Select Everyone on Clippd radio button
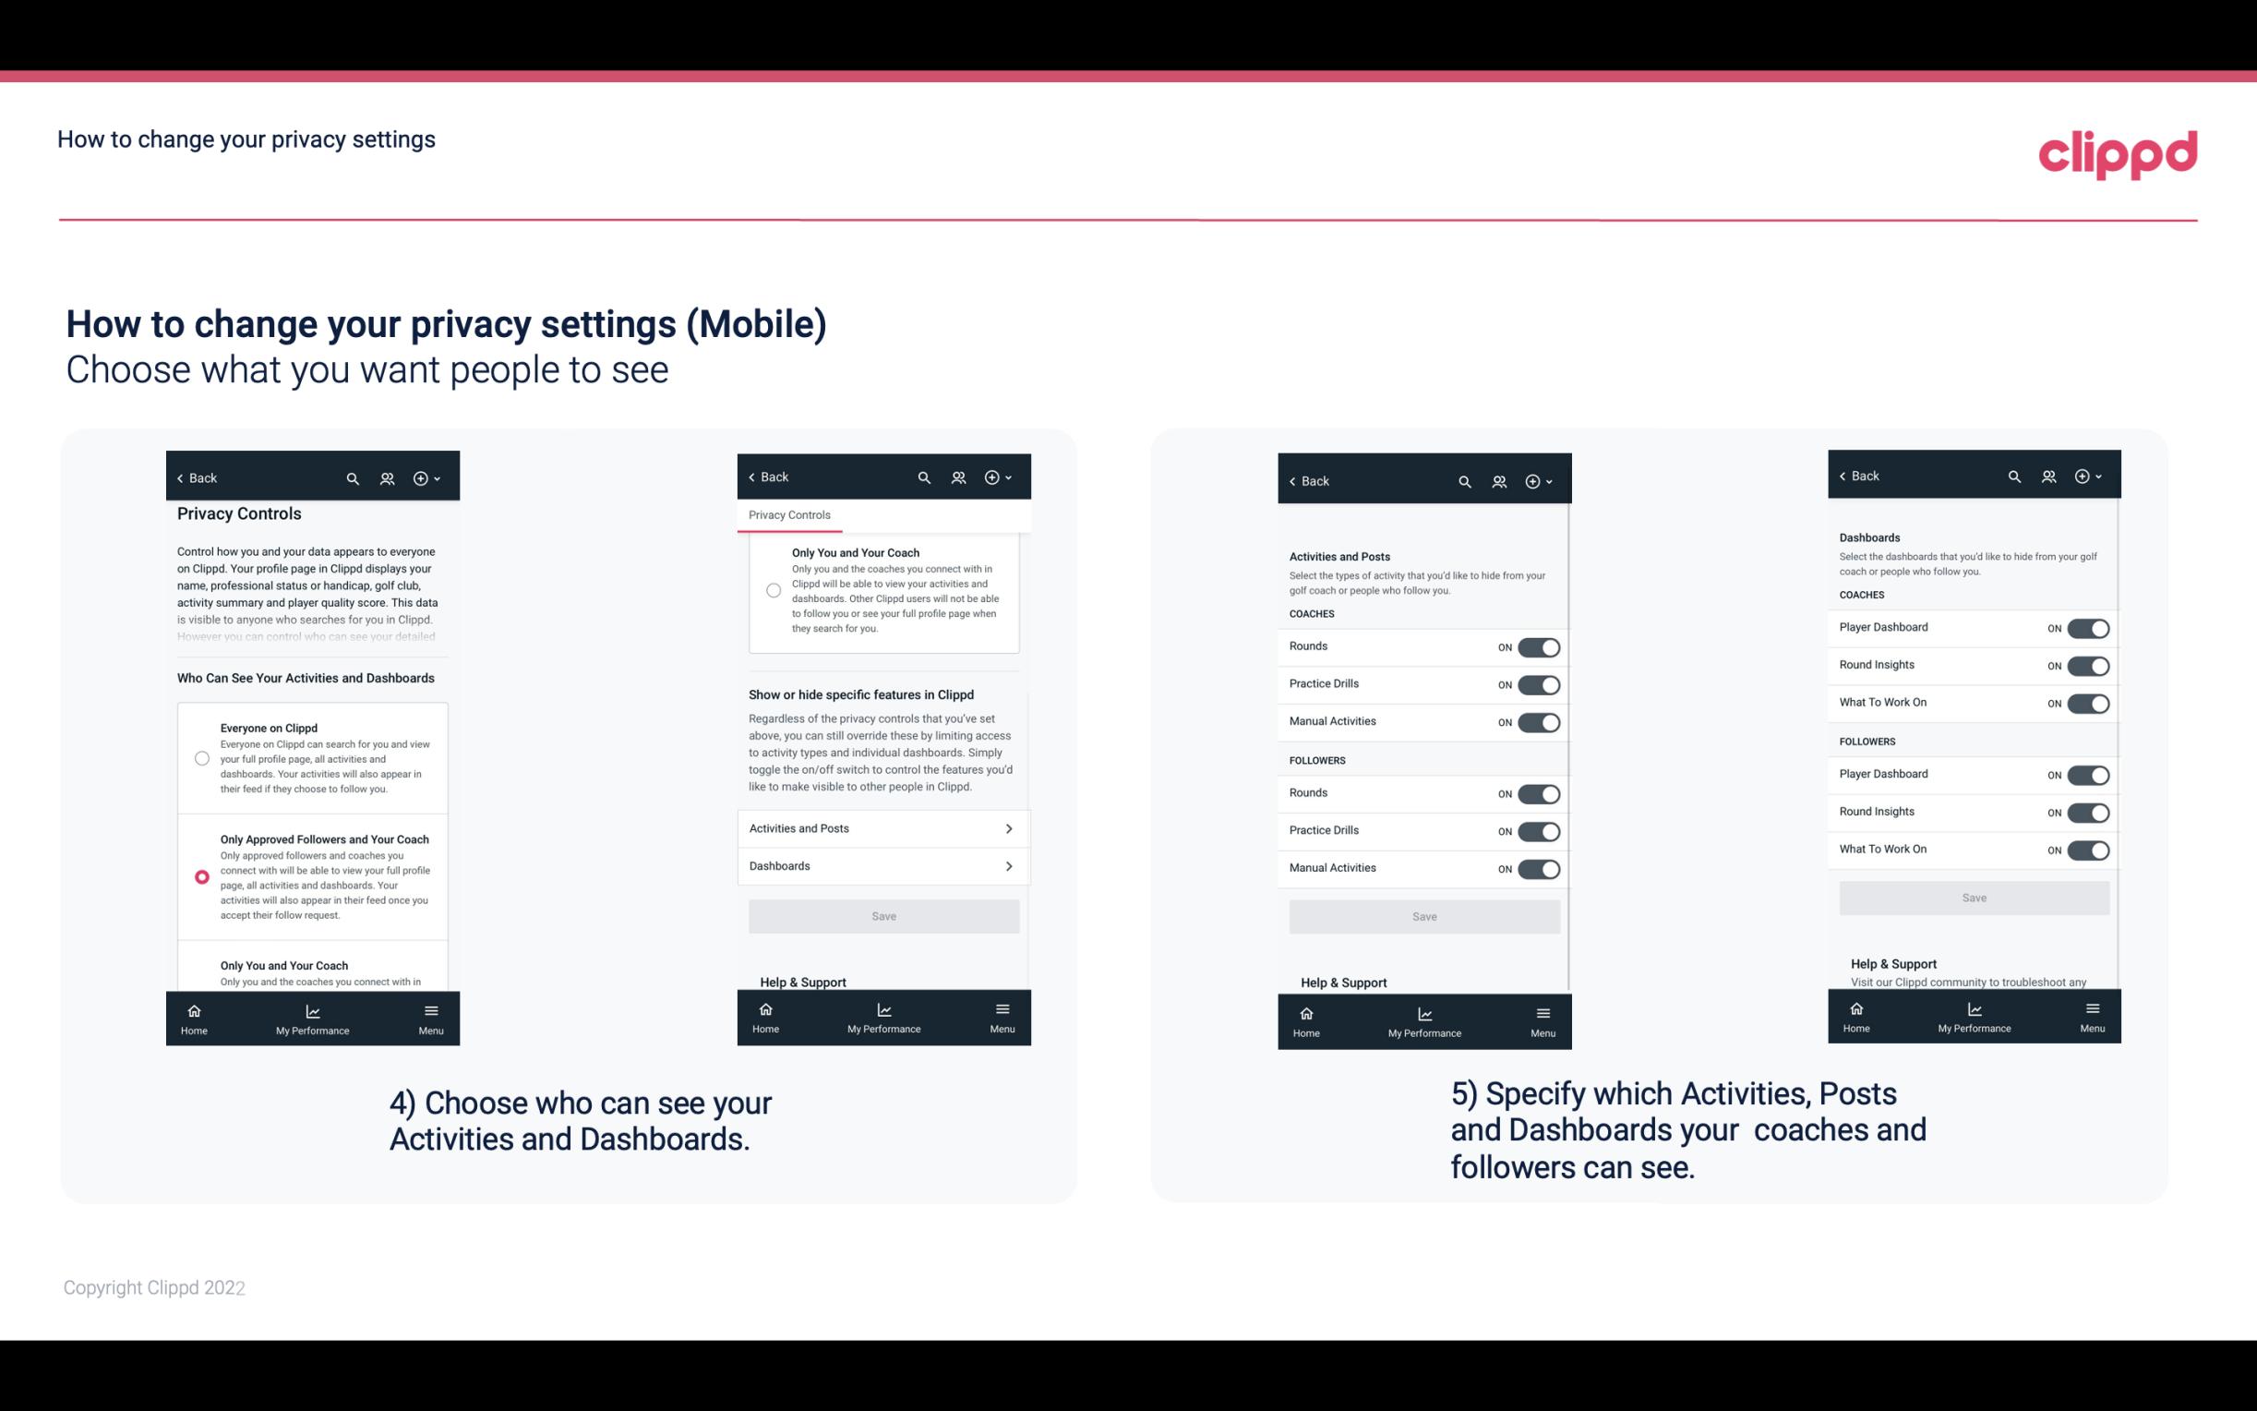Screen dimensions: 2257x1411 [200, 757]
